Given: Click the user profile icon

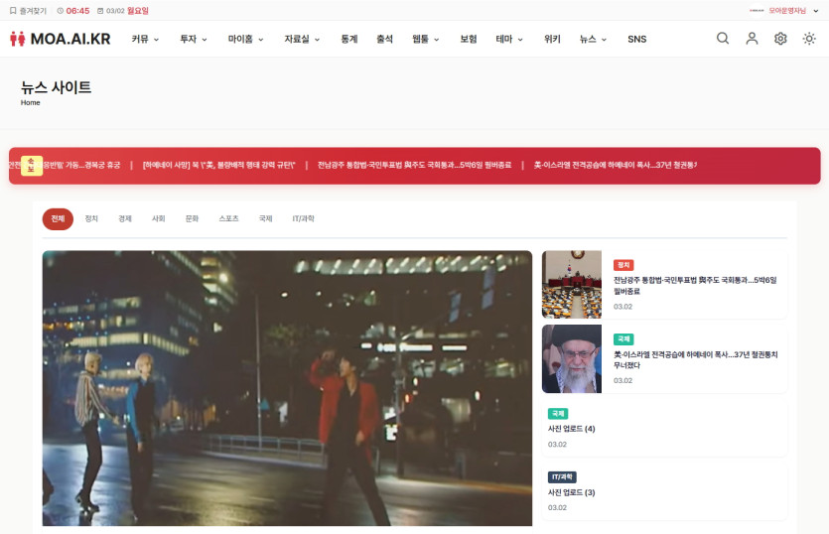Looking at the screenshot, I should [x=752, y=39].
